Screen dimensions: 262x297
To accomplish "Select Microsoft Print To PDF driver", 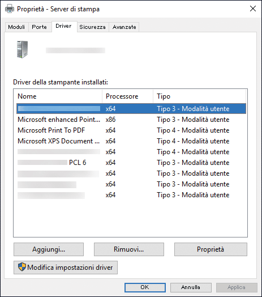I will [131, 130].
